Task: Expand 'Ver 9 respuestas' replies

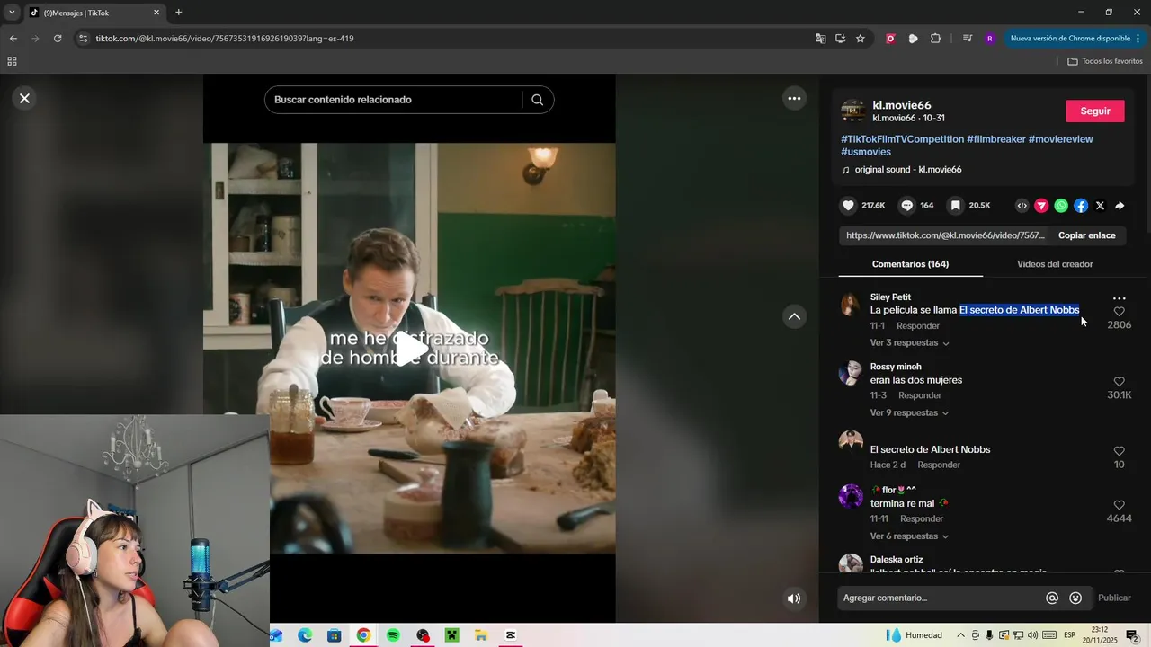Action: click(x=909, y=413)
